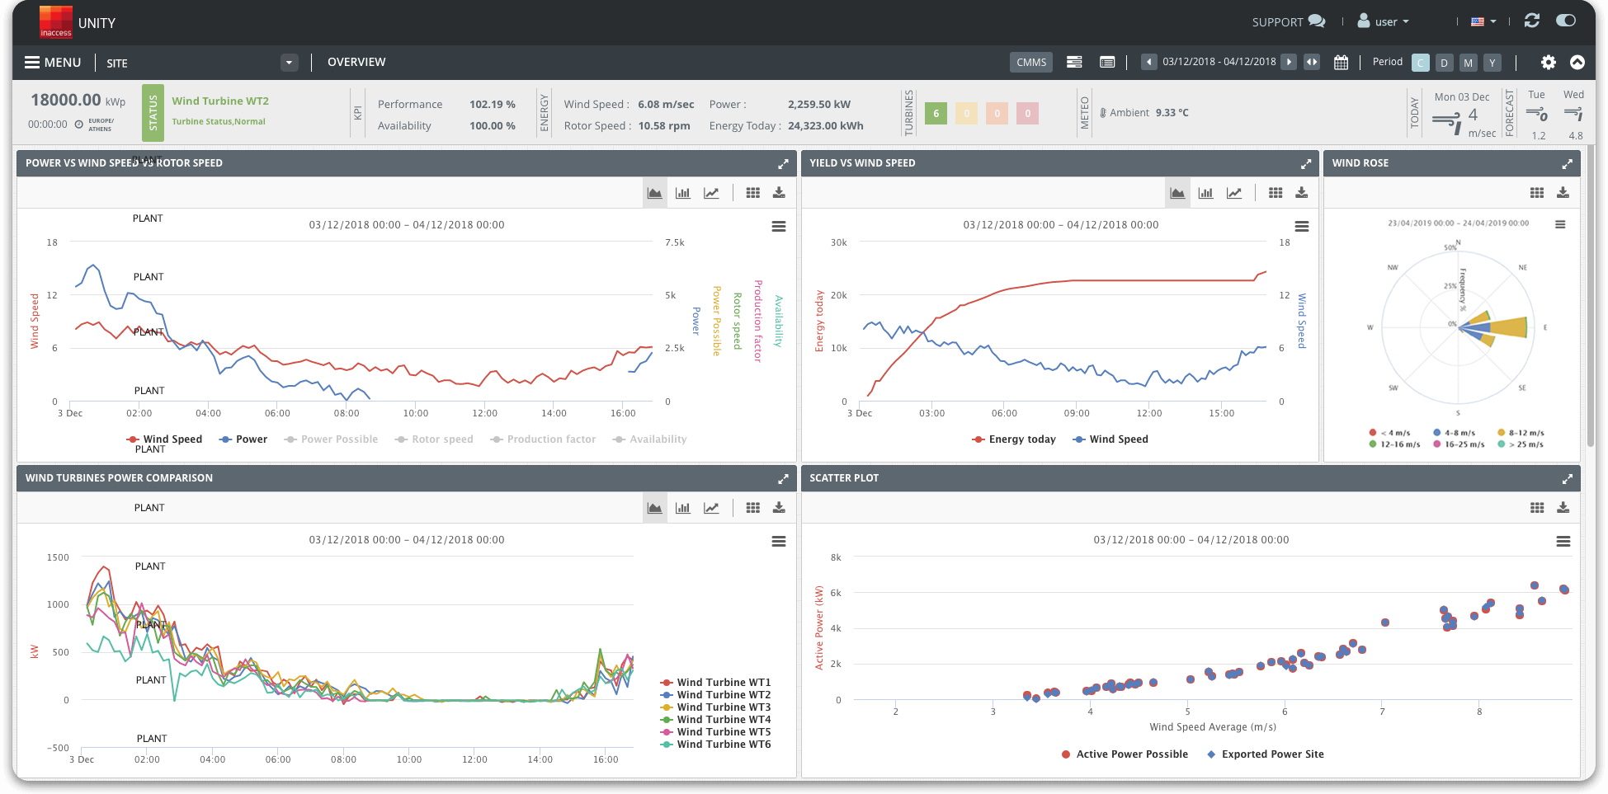Open the SUPPORT chat link
Screen dimensions: 1608x794
point(1289,22)
